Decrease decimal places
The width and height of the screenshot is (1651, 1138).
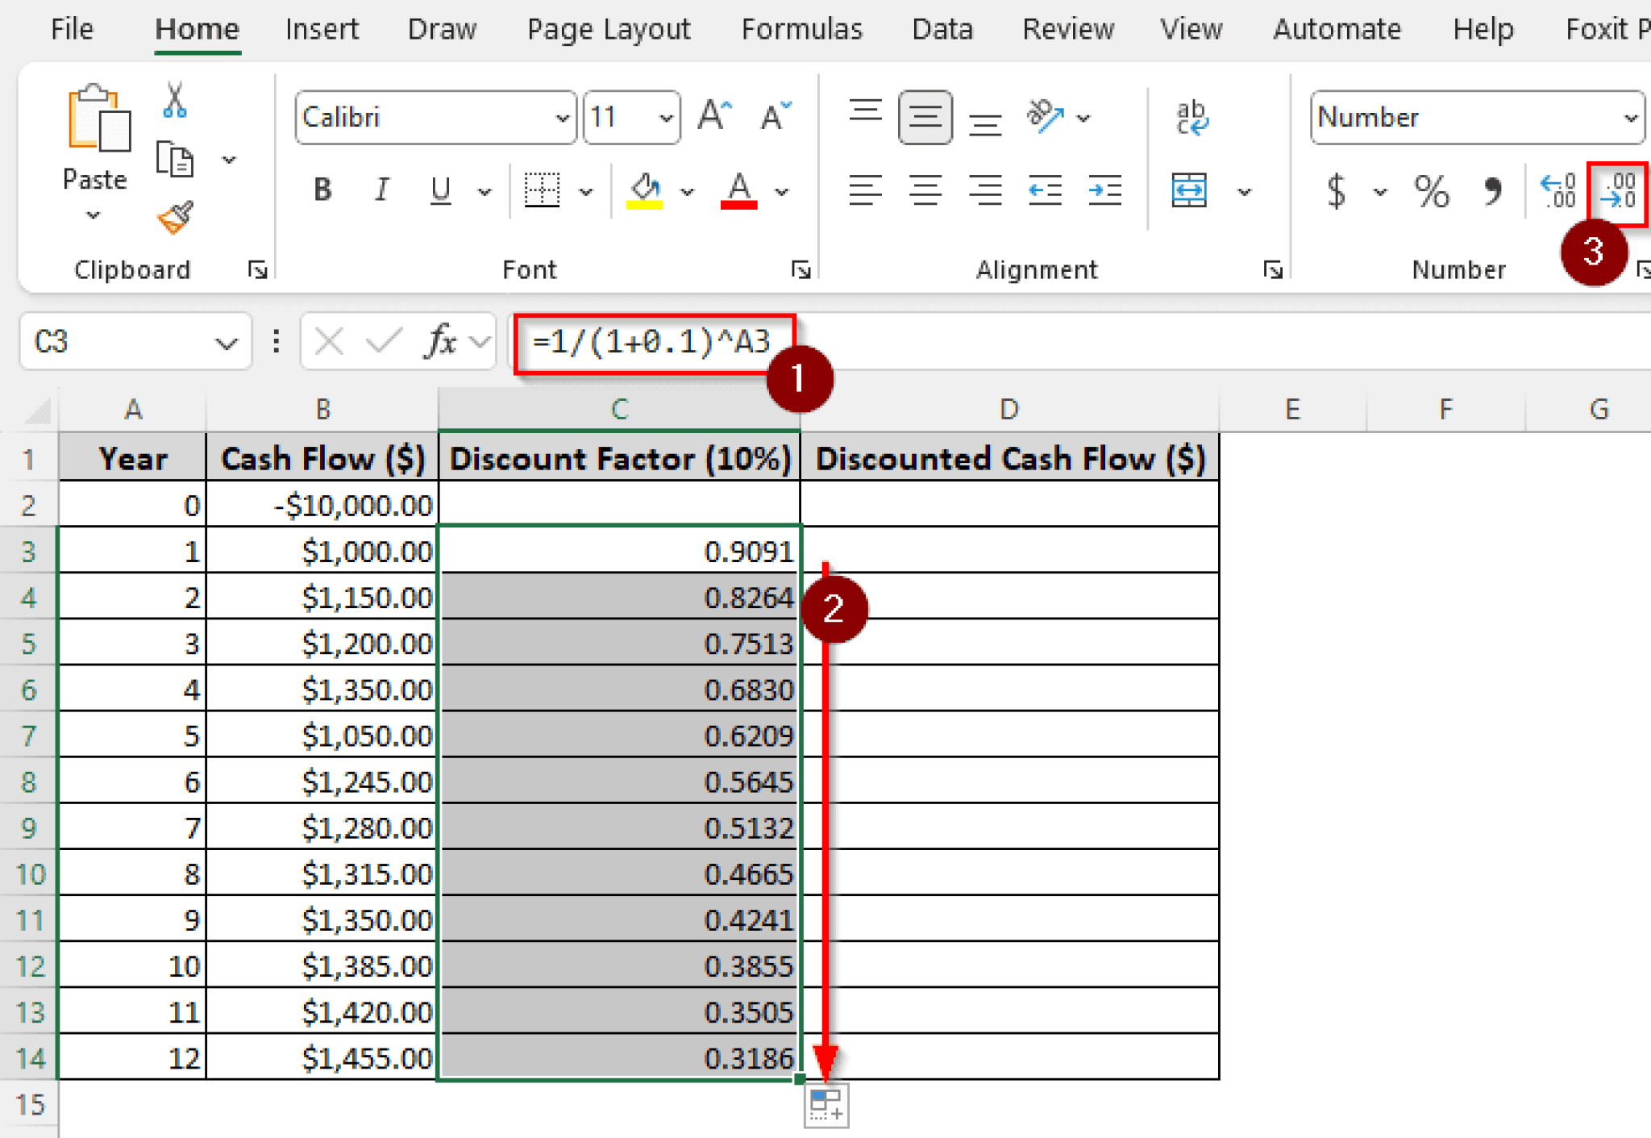1616,191
